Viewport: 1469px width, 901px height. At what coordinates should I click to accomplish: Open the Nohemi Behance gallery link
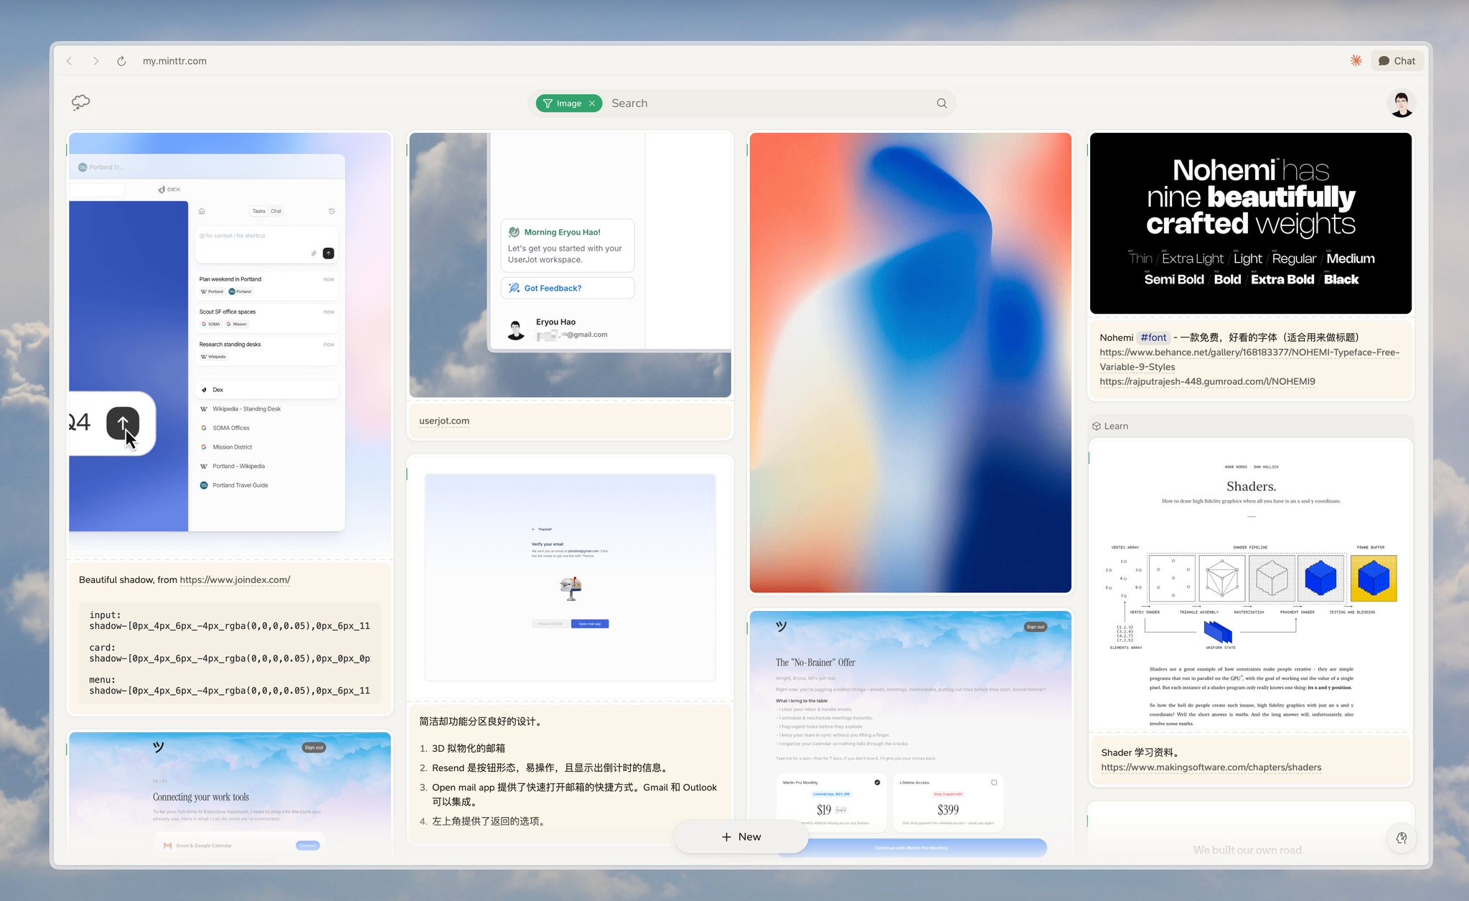point(1249,353)
